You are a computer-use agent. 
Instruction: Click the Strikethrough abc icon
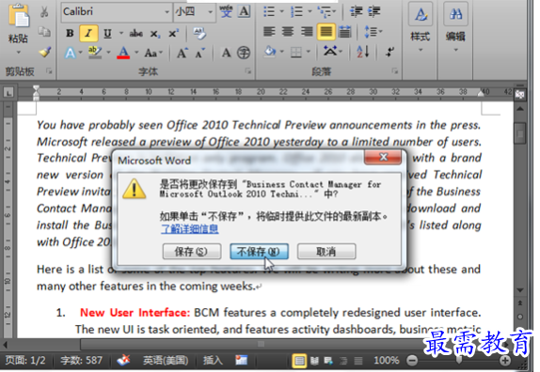[x=136, y=34]
